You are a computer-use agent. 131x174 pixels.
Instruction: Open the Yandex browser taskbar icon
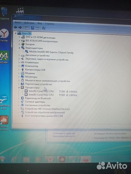click(x=50, y=159)
